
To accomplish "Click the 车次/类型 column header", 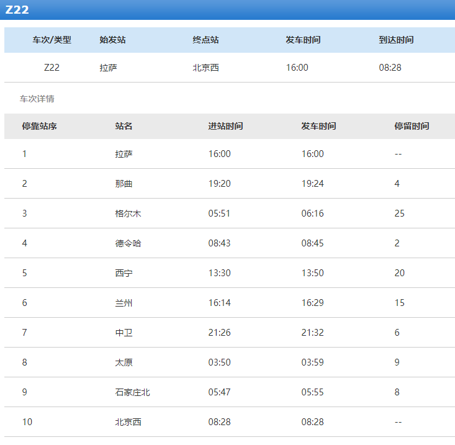I will tap(52, 40).
